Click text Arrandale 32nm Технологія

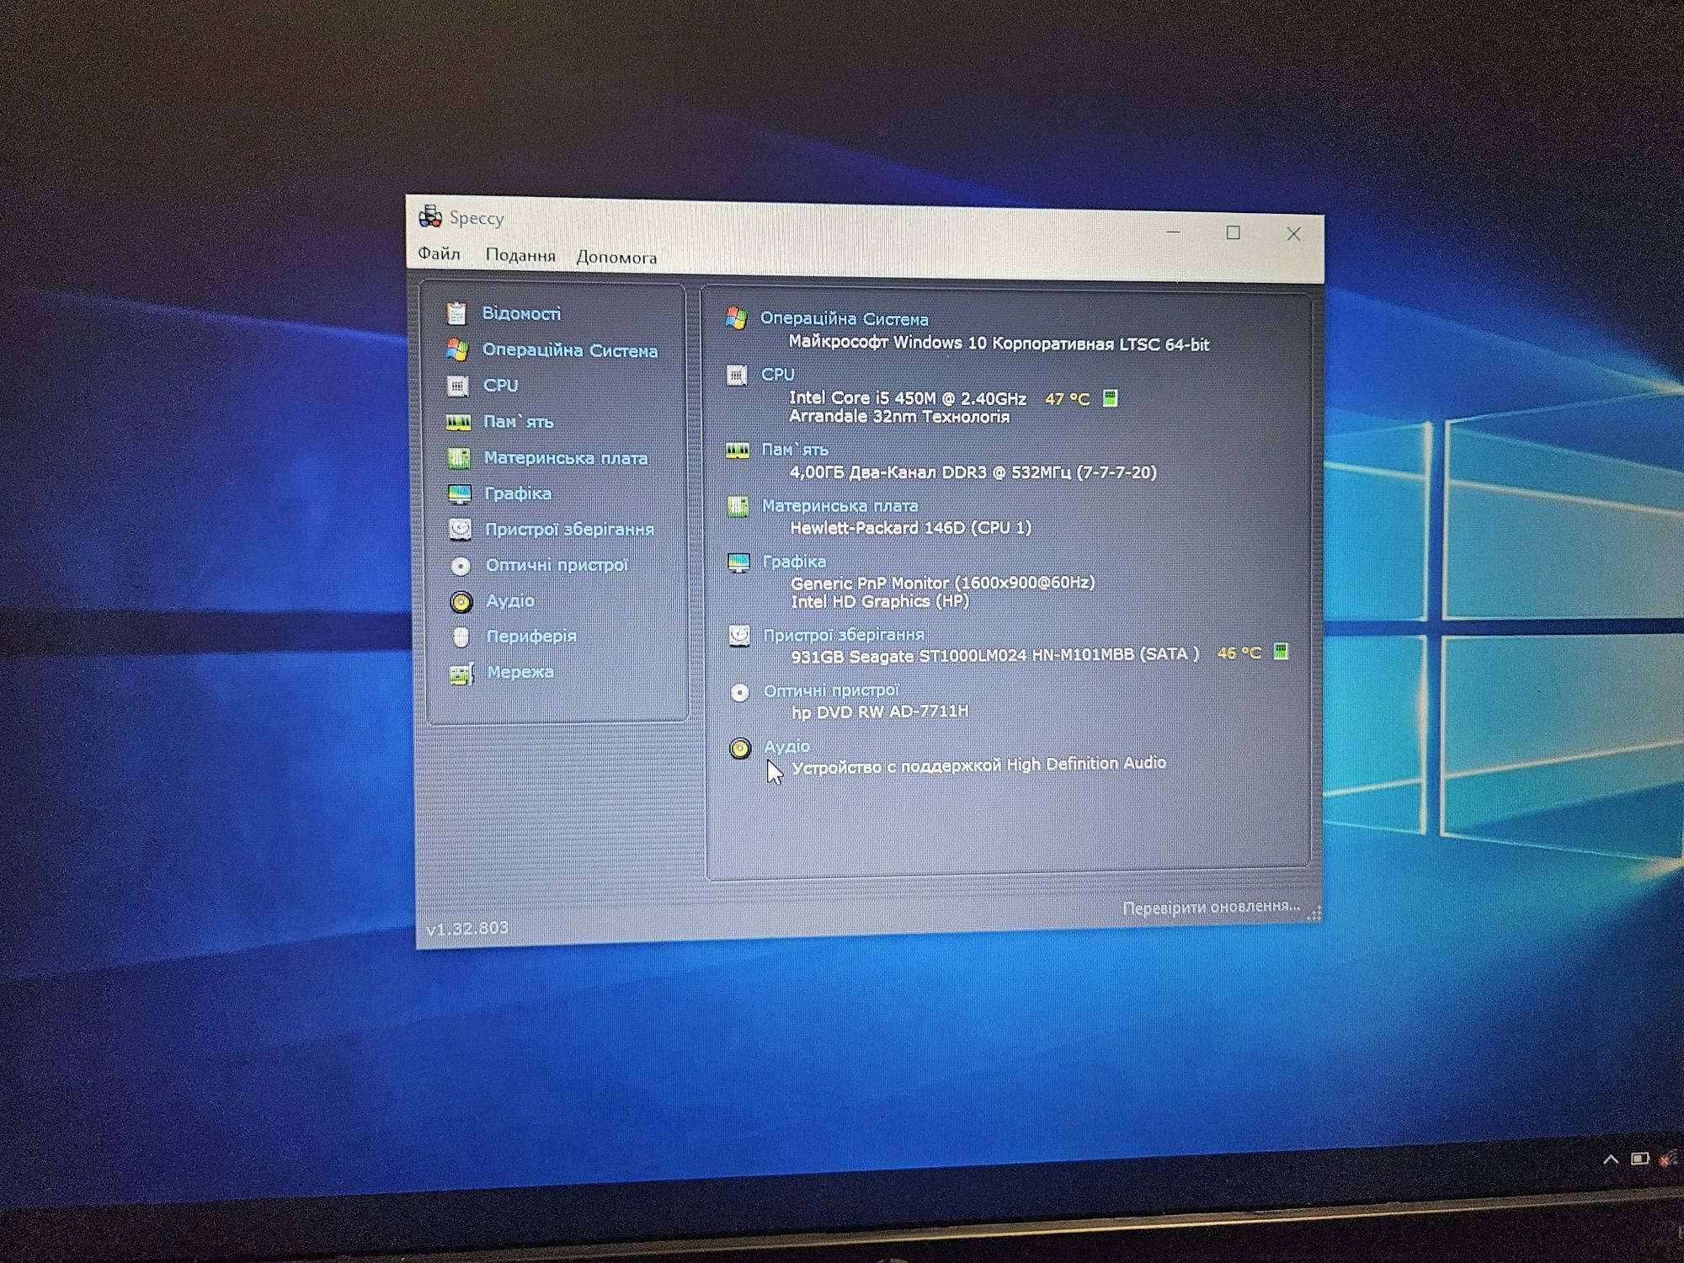[899, 417]
